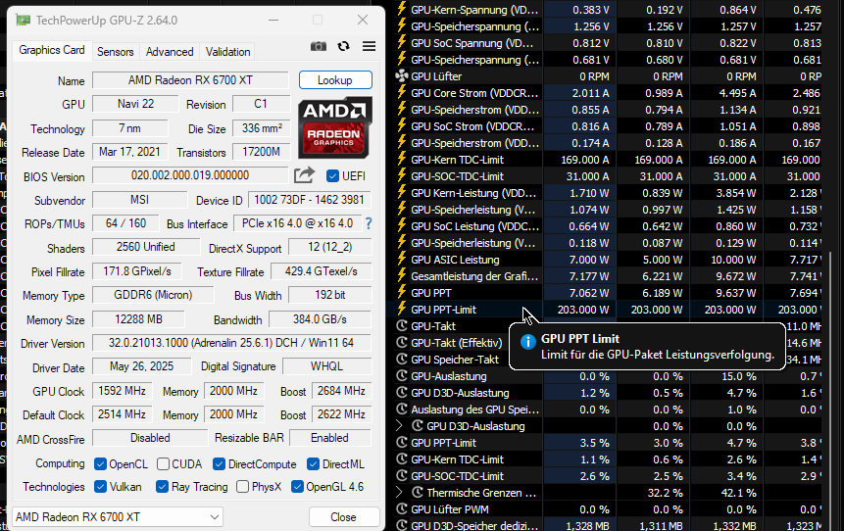Screen dimensions: 844x531
Task: Click the lightning icon beside GPU SoC Spannung
Action: click(x=402, y=42)
